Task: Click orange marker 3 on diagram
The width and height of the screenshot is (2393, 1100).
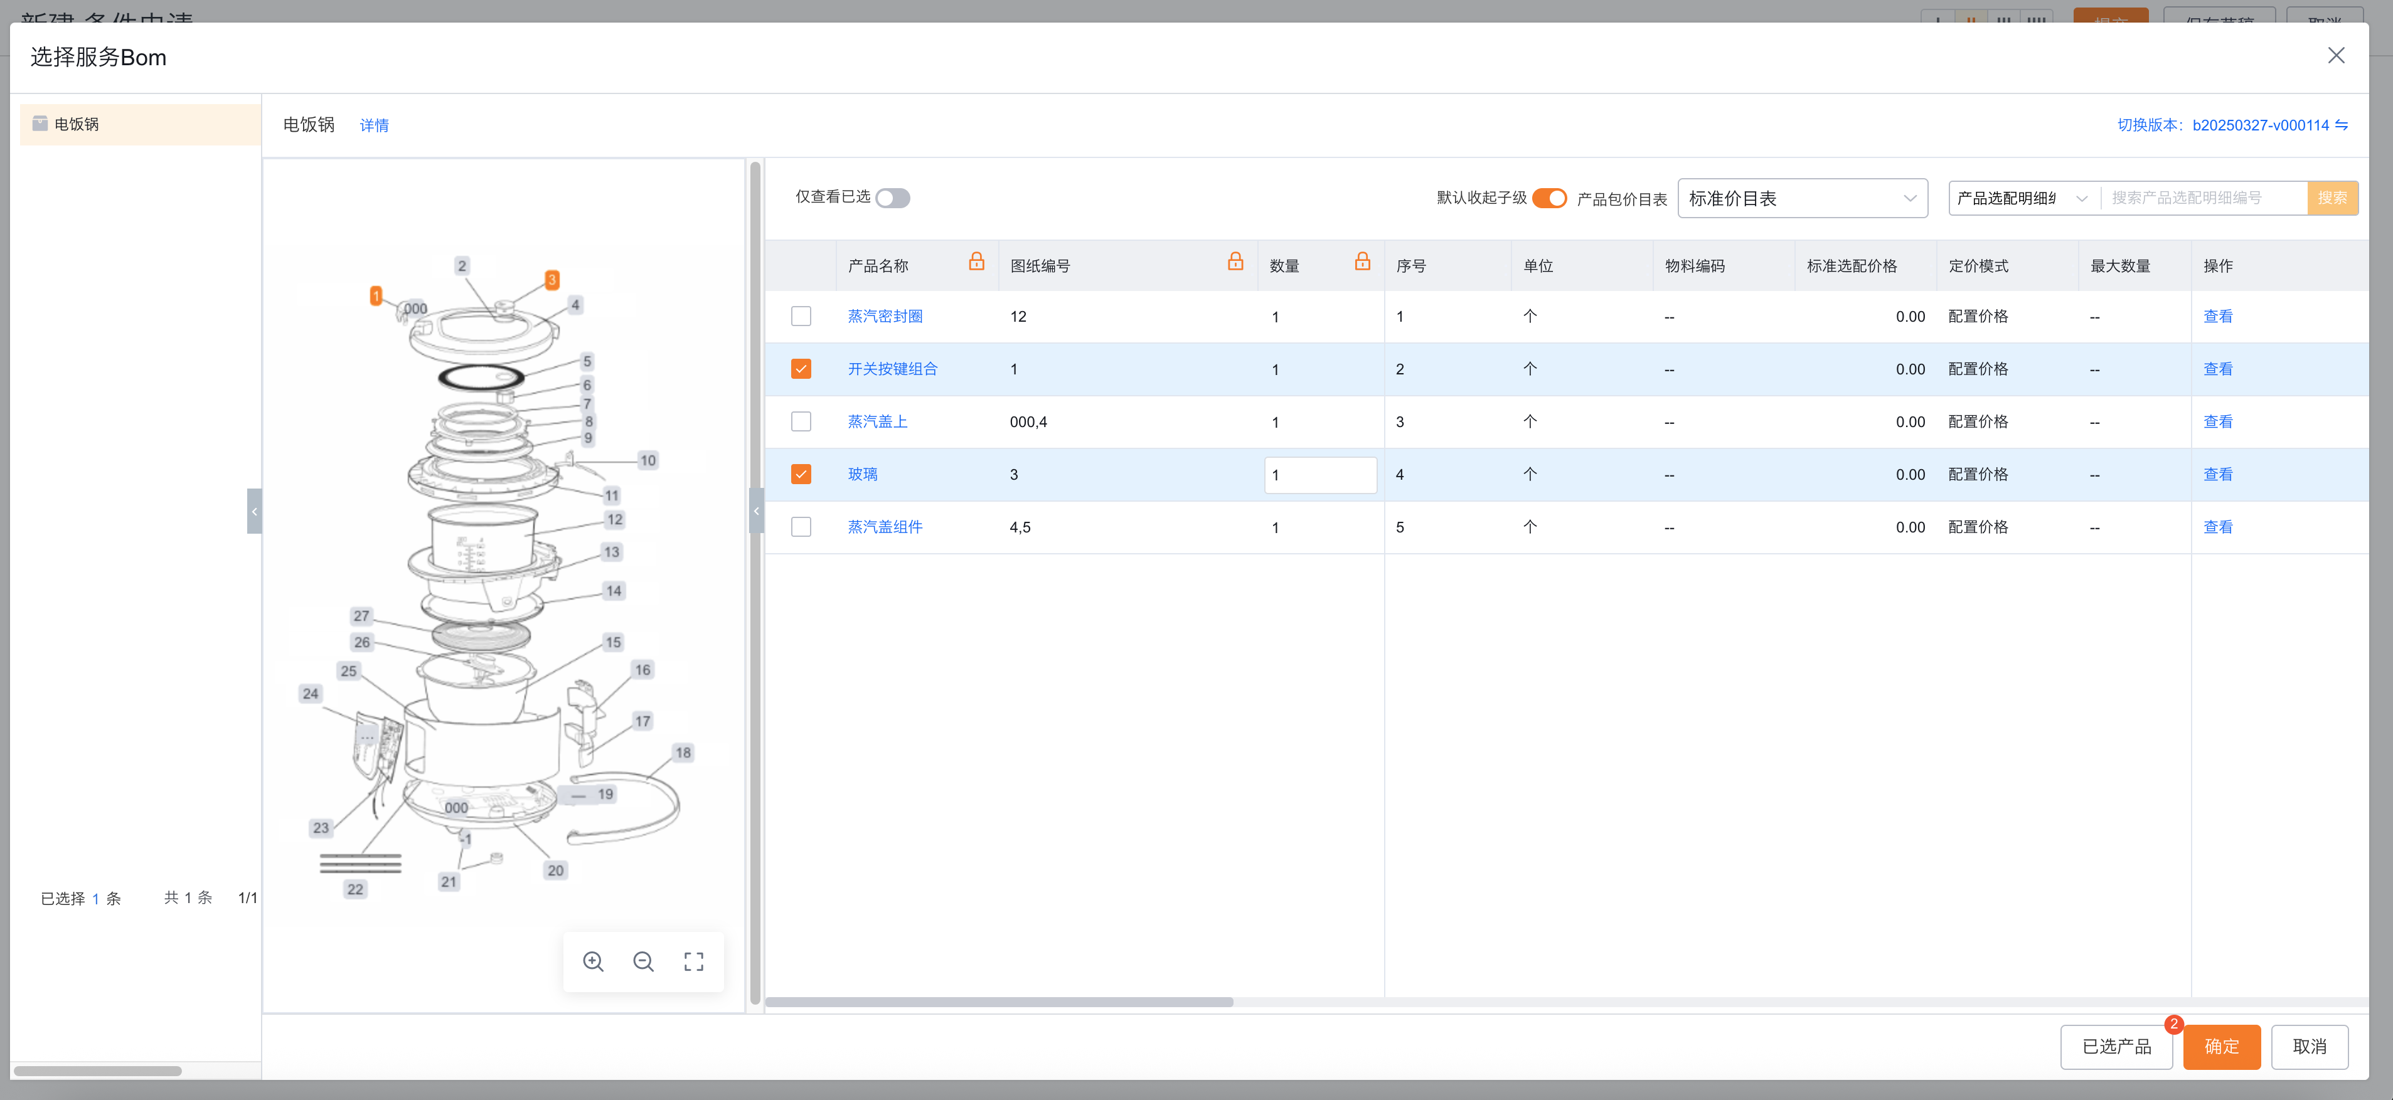Action: click(552, 280)
